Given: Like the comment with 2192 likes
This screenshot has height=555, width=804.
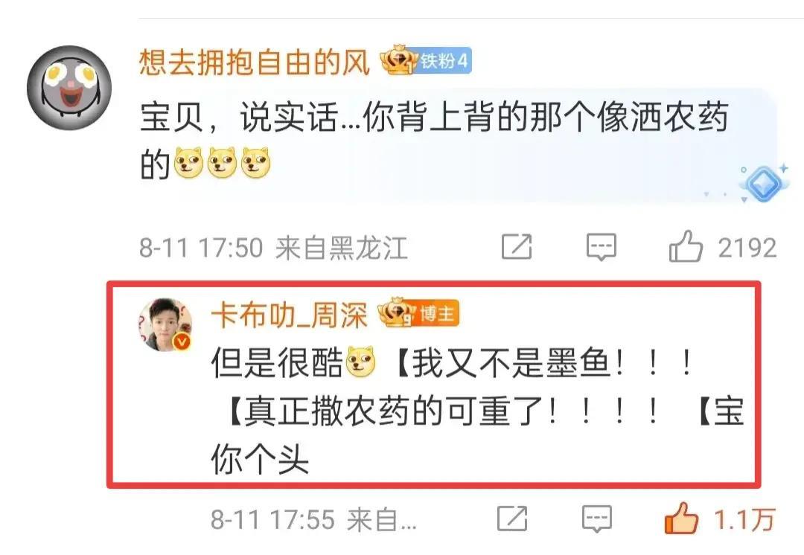Looking at the screenshot, I should click(x=685, y=246).
